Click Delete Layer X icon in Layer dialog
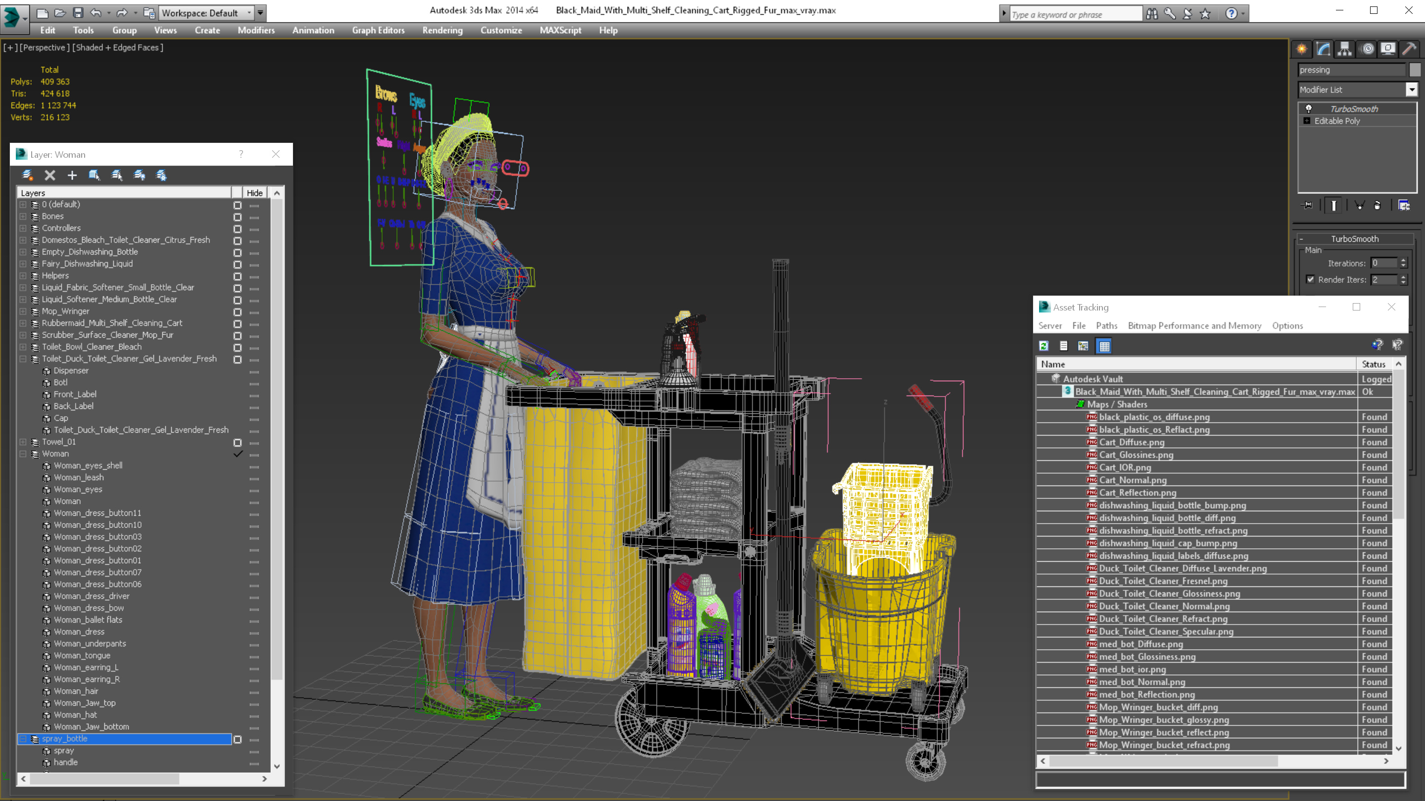The height and width of the screenshot is (801, 1425). coord(50,175)
